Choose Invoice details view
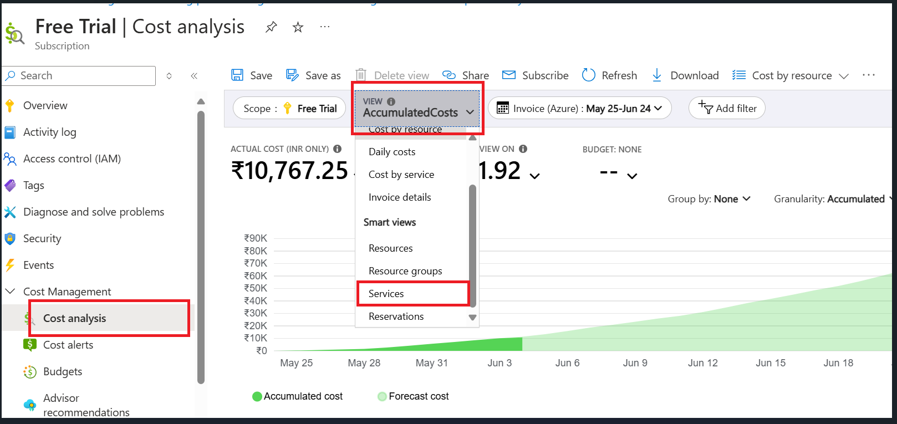This screenshot has height=424, width=897. pos(400,197)
